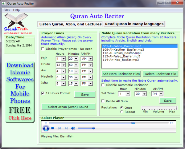Click the player seek progress bar thumb
Image resolution: width=185 pixels, height=149 pixels.
click(x=133, y=123)
